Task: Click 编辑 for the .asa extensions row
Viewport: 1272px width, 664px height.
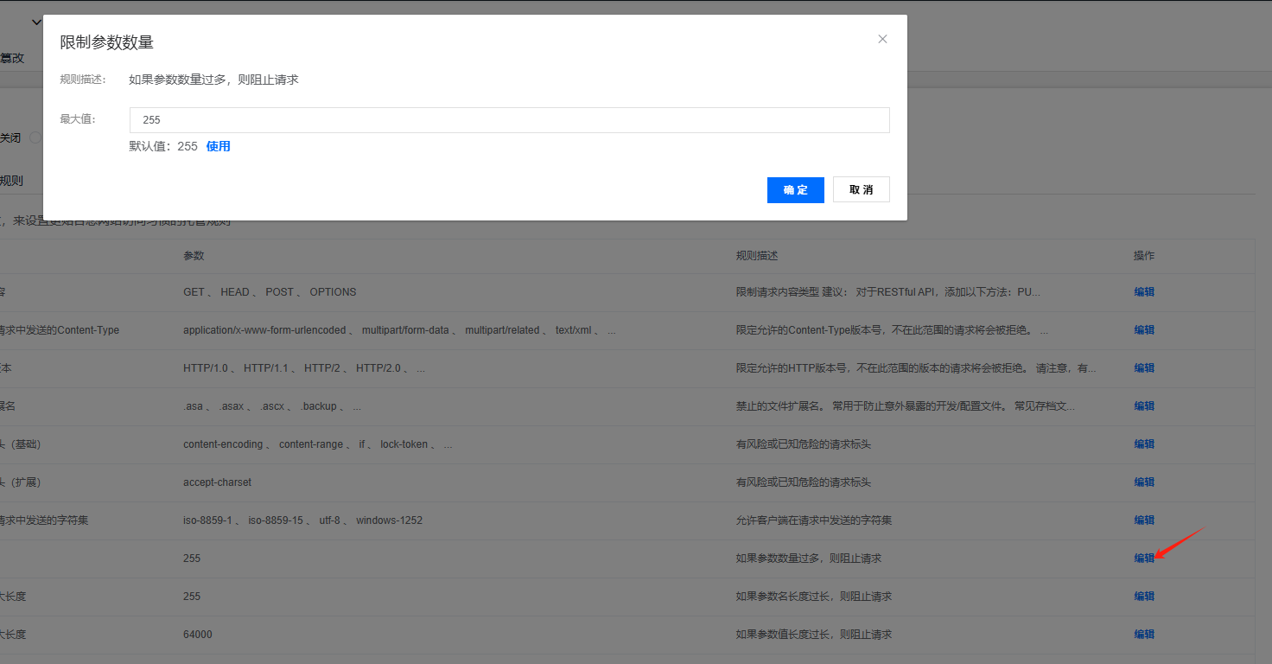Action: click(x=1144, y=406)
